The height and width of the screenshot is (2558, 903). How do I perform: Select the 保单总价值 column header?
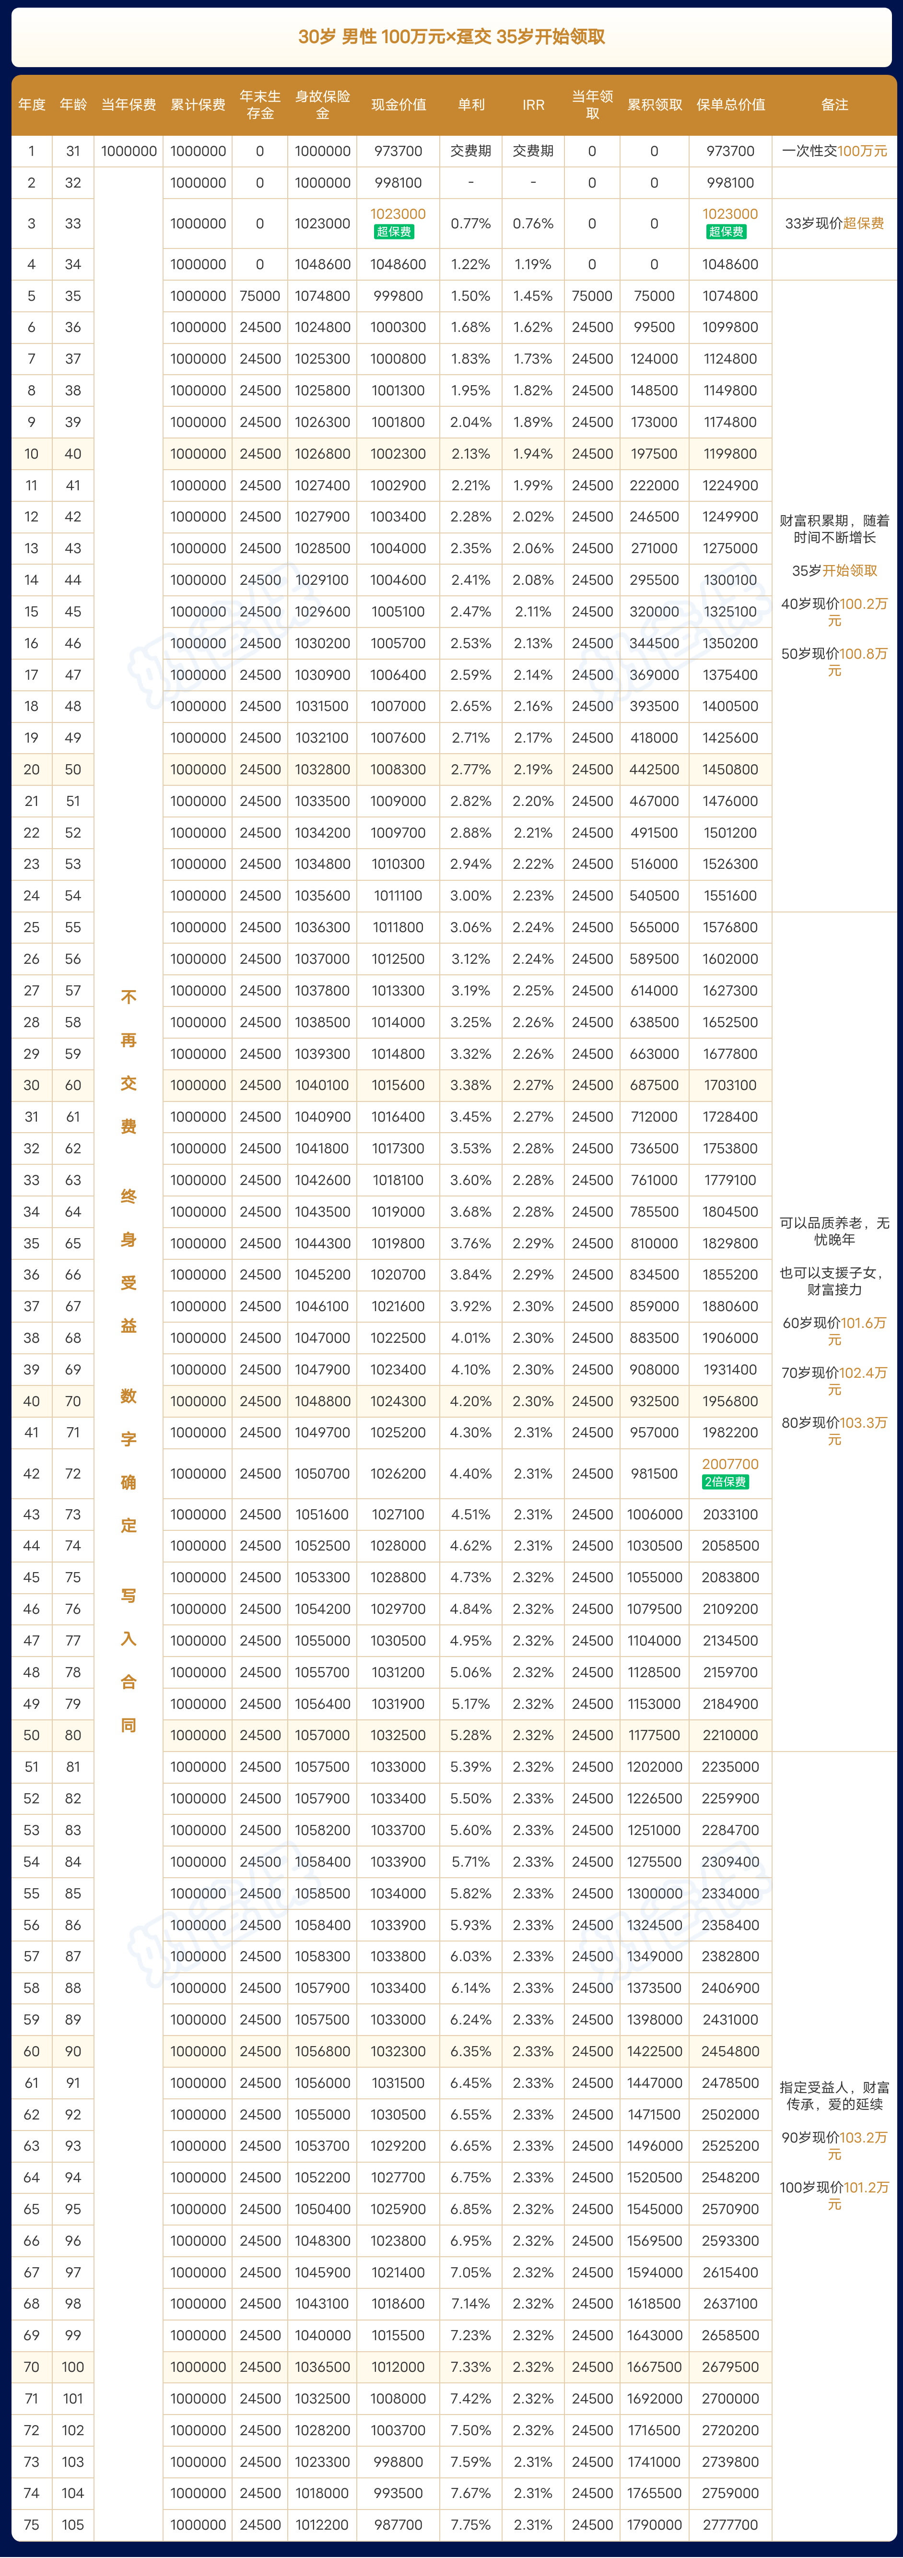[x=730, y=104]
